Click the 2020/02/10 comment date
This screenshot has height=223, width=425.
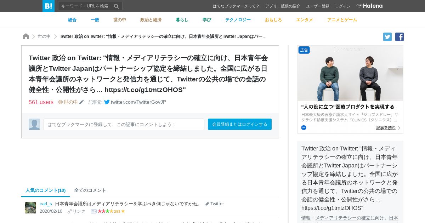(x=51, y=211)
